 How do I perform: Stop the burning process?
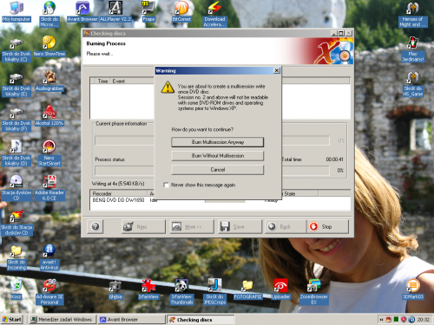tap(327, 226)
